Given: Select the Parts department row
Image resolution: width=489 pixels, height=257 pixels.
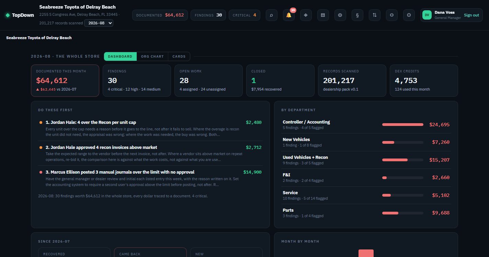Looking at the screenshot, I should pyautogui.click(x=366, y=213).
